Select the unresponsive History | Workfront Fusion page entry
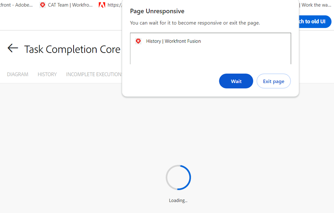 [x=173, y=41]
